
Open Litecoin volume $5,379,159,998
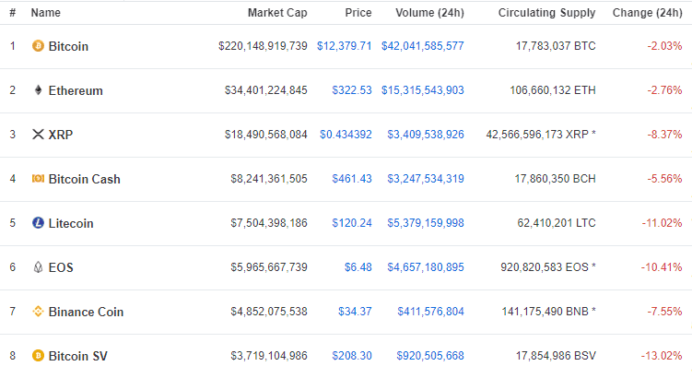point(426,222)
